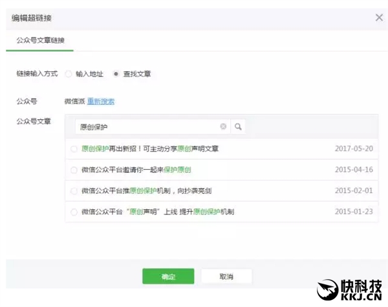
Task: Choose radio button for 2015-01-23 article
Action: (x=74, y=212)
